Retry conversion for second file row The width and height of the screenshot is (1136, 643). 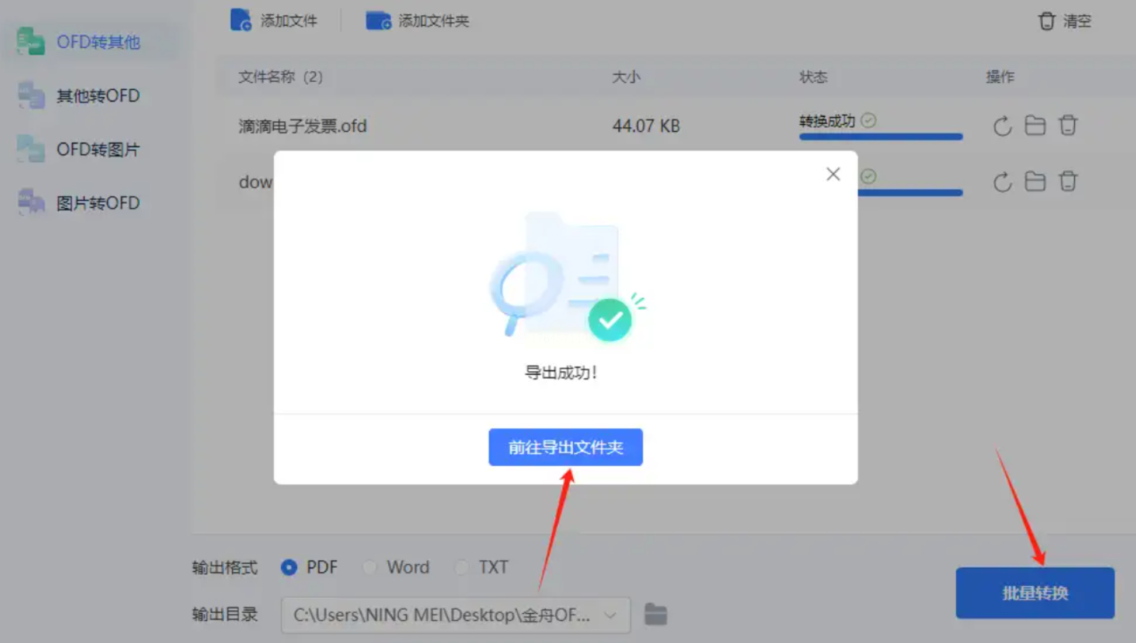click(1002, 181)
